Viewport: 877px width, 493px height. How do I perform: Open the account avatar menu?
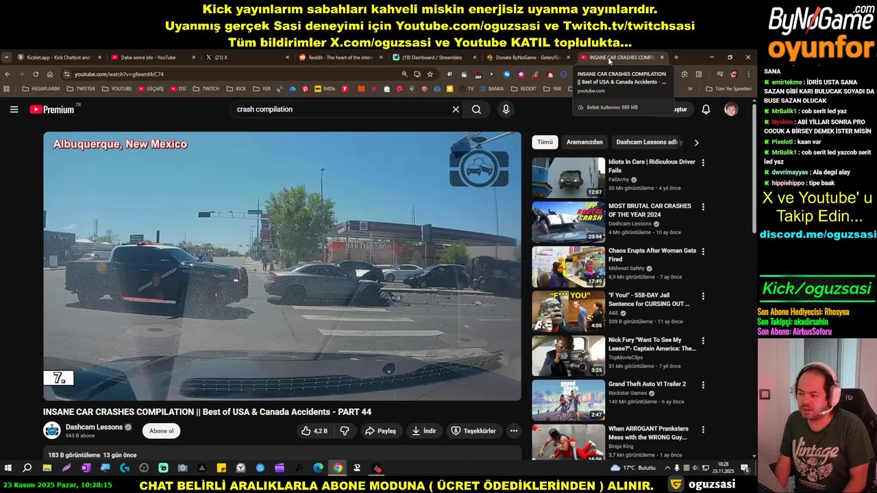tap(731, 110)
